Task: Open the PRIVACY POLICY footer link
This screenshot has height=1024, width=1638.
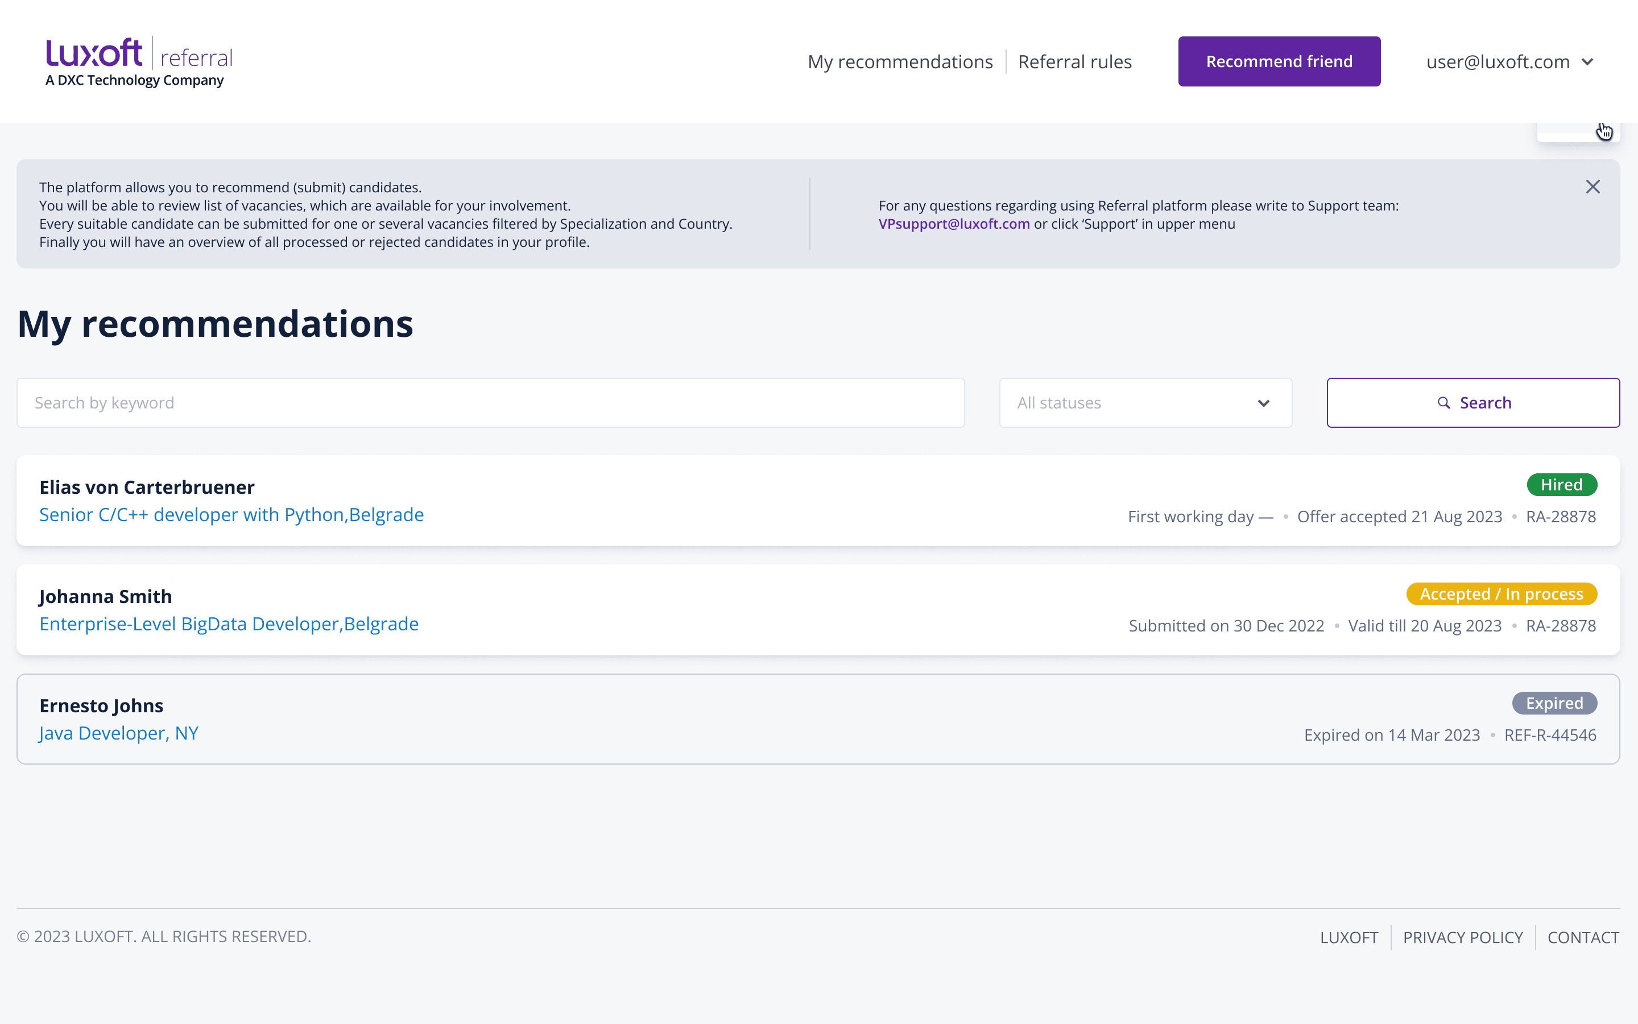Action: (x=1462, y=938)
